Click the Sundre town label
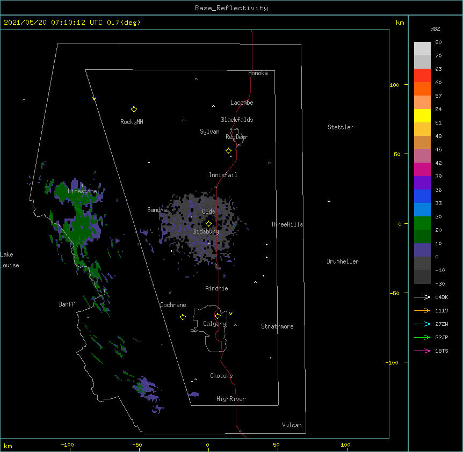The image size is (463, 452). [x=157, y=210]
